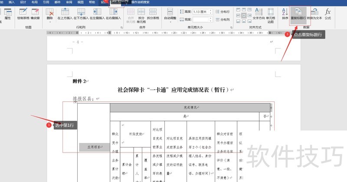This screenshot has height=182, width=347.
Task: Insert row above (在上方插入)
Action: tap(65, 14)
